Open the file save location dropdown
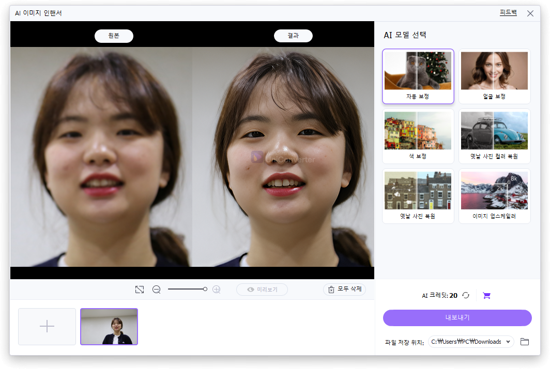Viewport: 550px width, 369px height. tap(470, 342)
